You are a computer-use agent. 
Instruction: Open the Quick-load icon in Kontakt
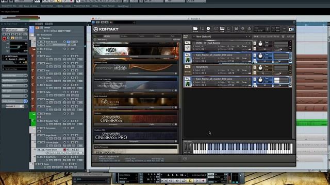pyautogui.click(x=229, y=29)
